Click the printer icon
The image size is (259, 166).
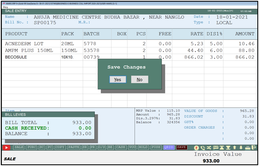pyautogui.click(x=247, y=147)
